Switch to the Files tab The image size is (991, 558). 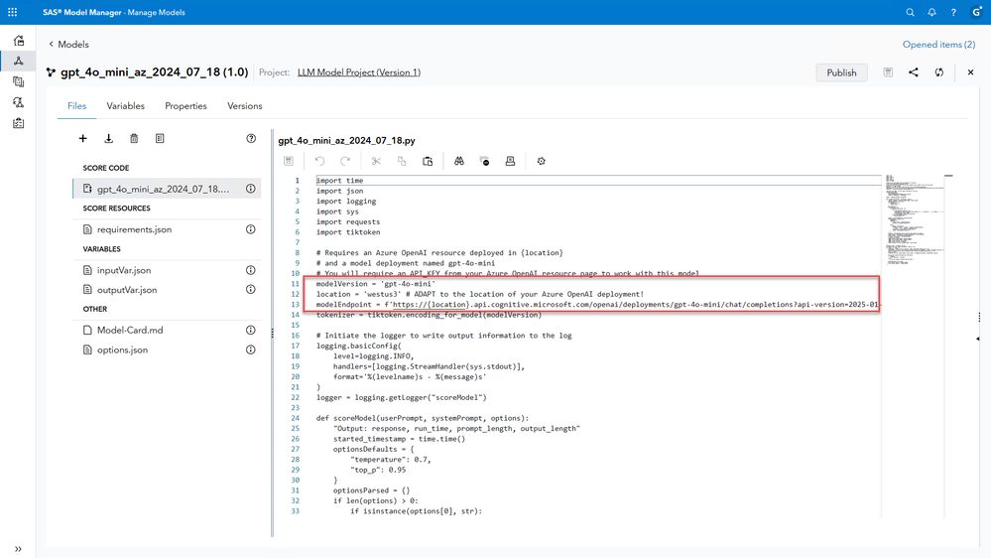coord(76,105)
